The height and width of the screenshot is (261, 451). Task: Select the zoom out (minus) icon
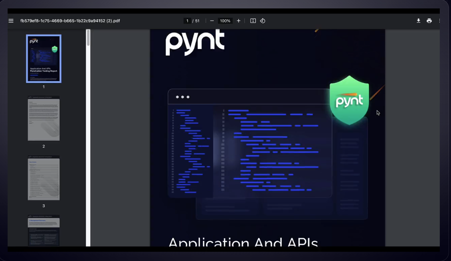pyautogui.click(x=212, y=20)
